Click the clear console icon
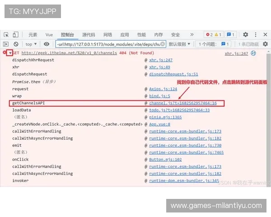The image size is (271, 217). coord(16,44)
